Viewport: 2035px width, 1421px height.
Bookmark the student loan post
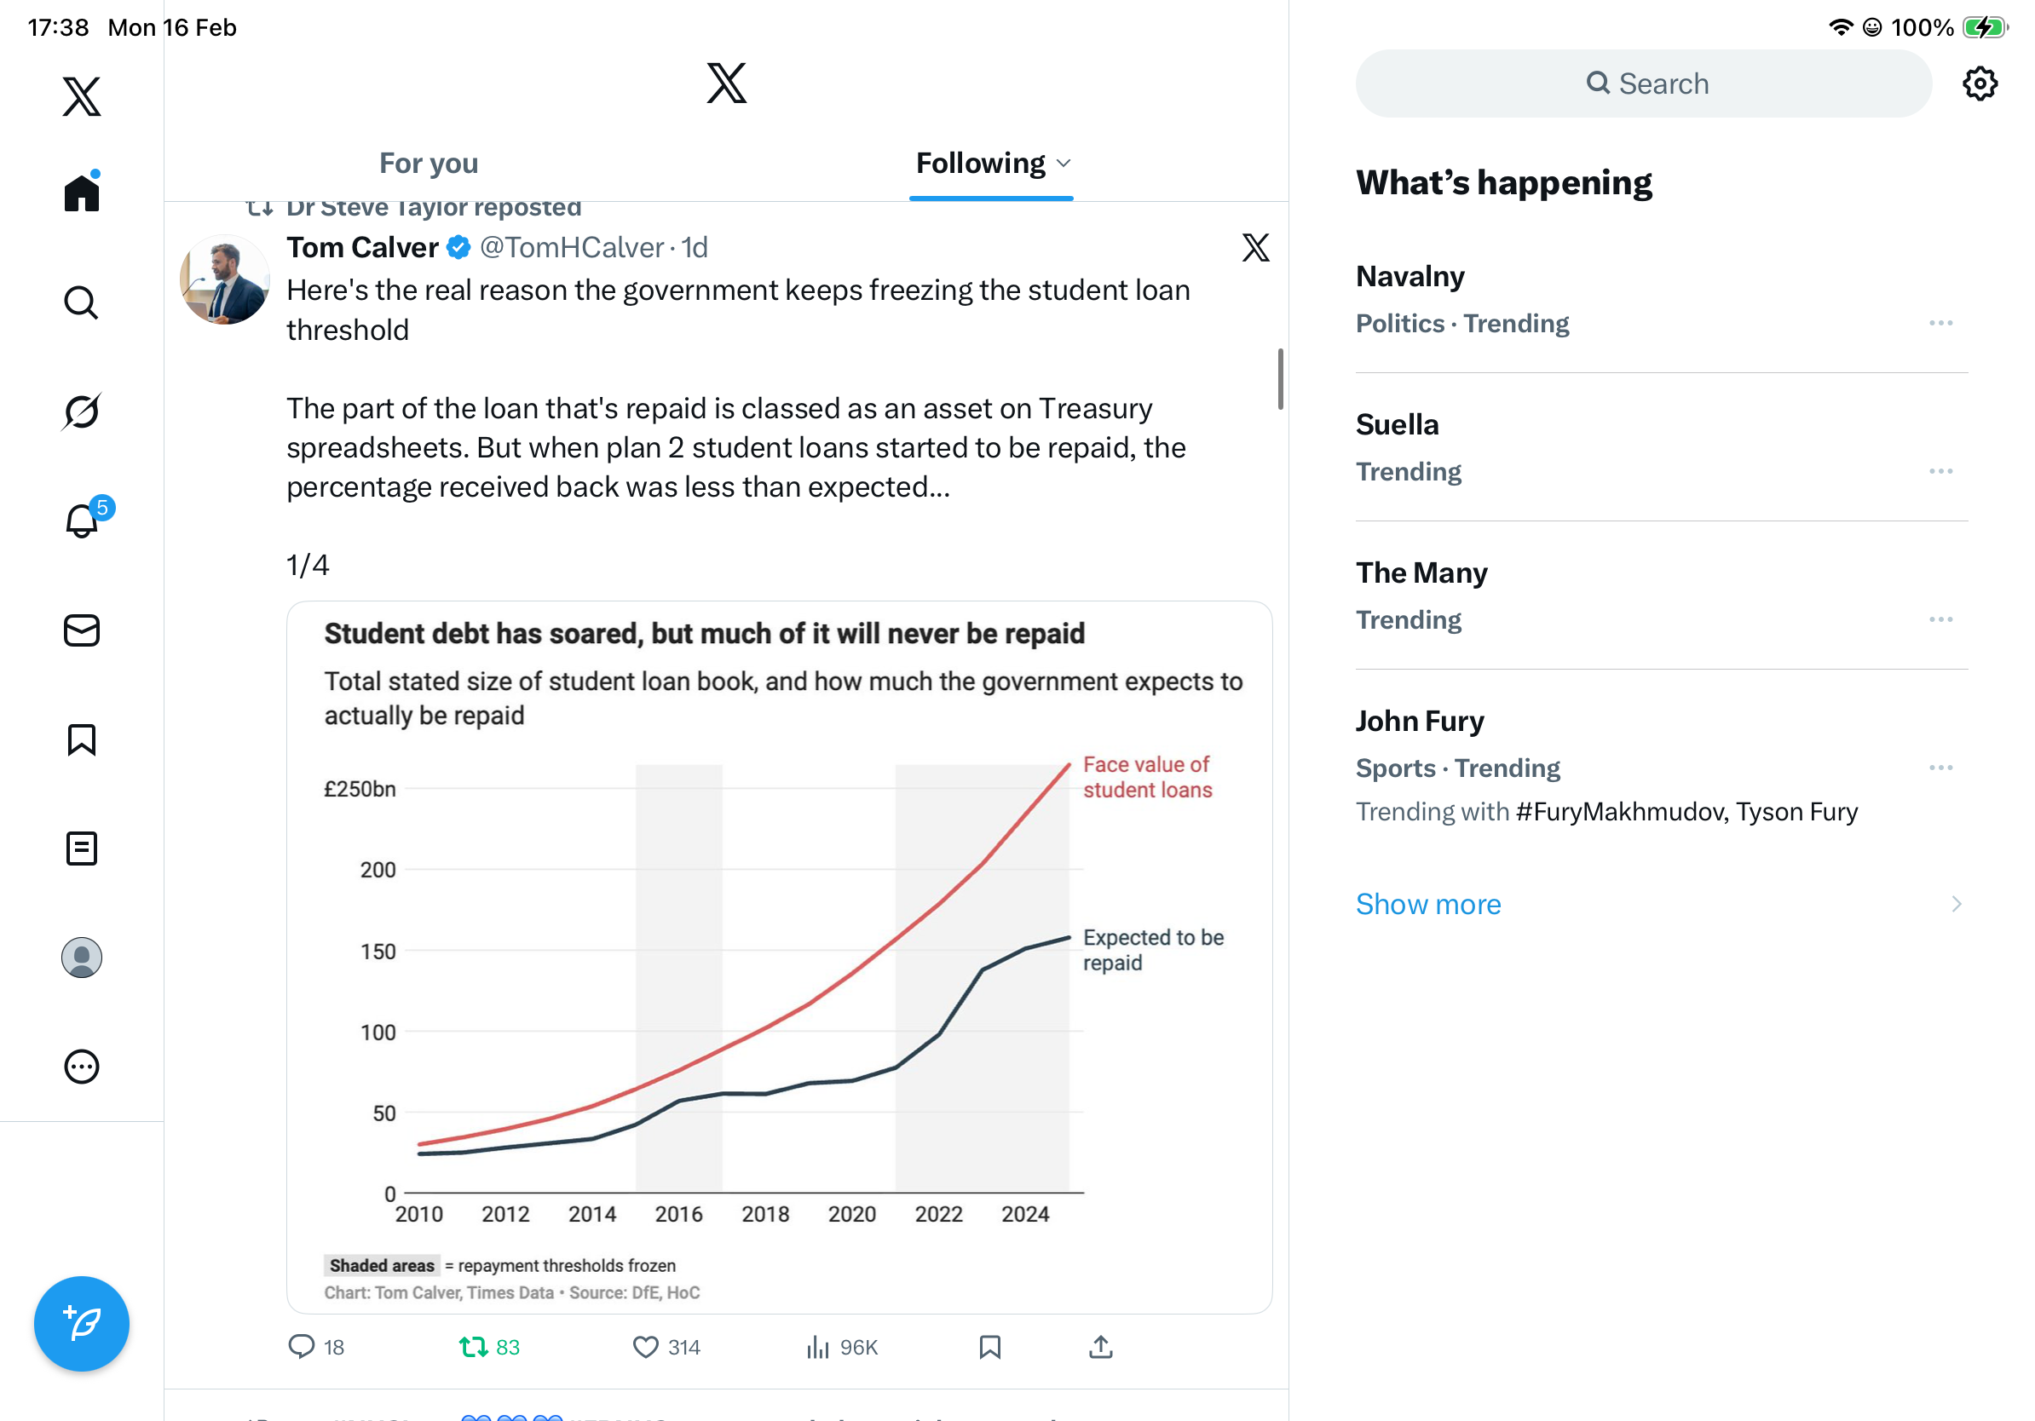click(990, 1347)
